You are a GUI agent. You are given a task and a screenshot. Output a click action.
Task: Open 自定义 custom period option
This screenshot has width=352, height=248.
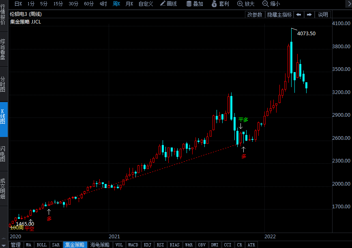pyautogui.click(x=146, y=4)
